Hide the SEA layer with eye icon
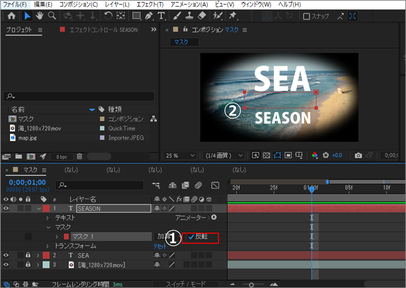Image resolution: width=406 pixels, height=288 pixels. [x=6, y=255]
